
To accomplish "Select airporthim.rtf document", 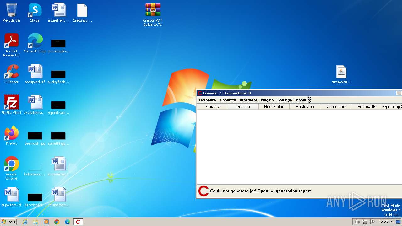I will pyautogui.click(x=11, y=197).
